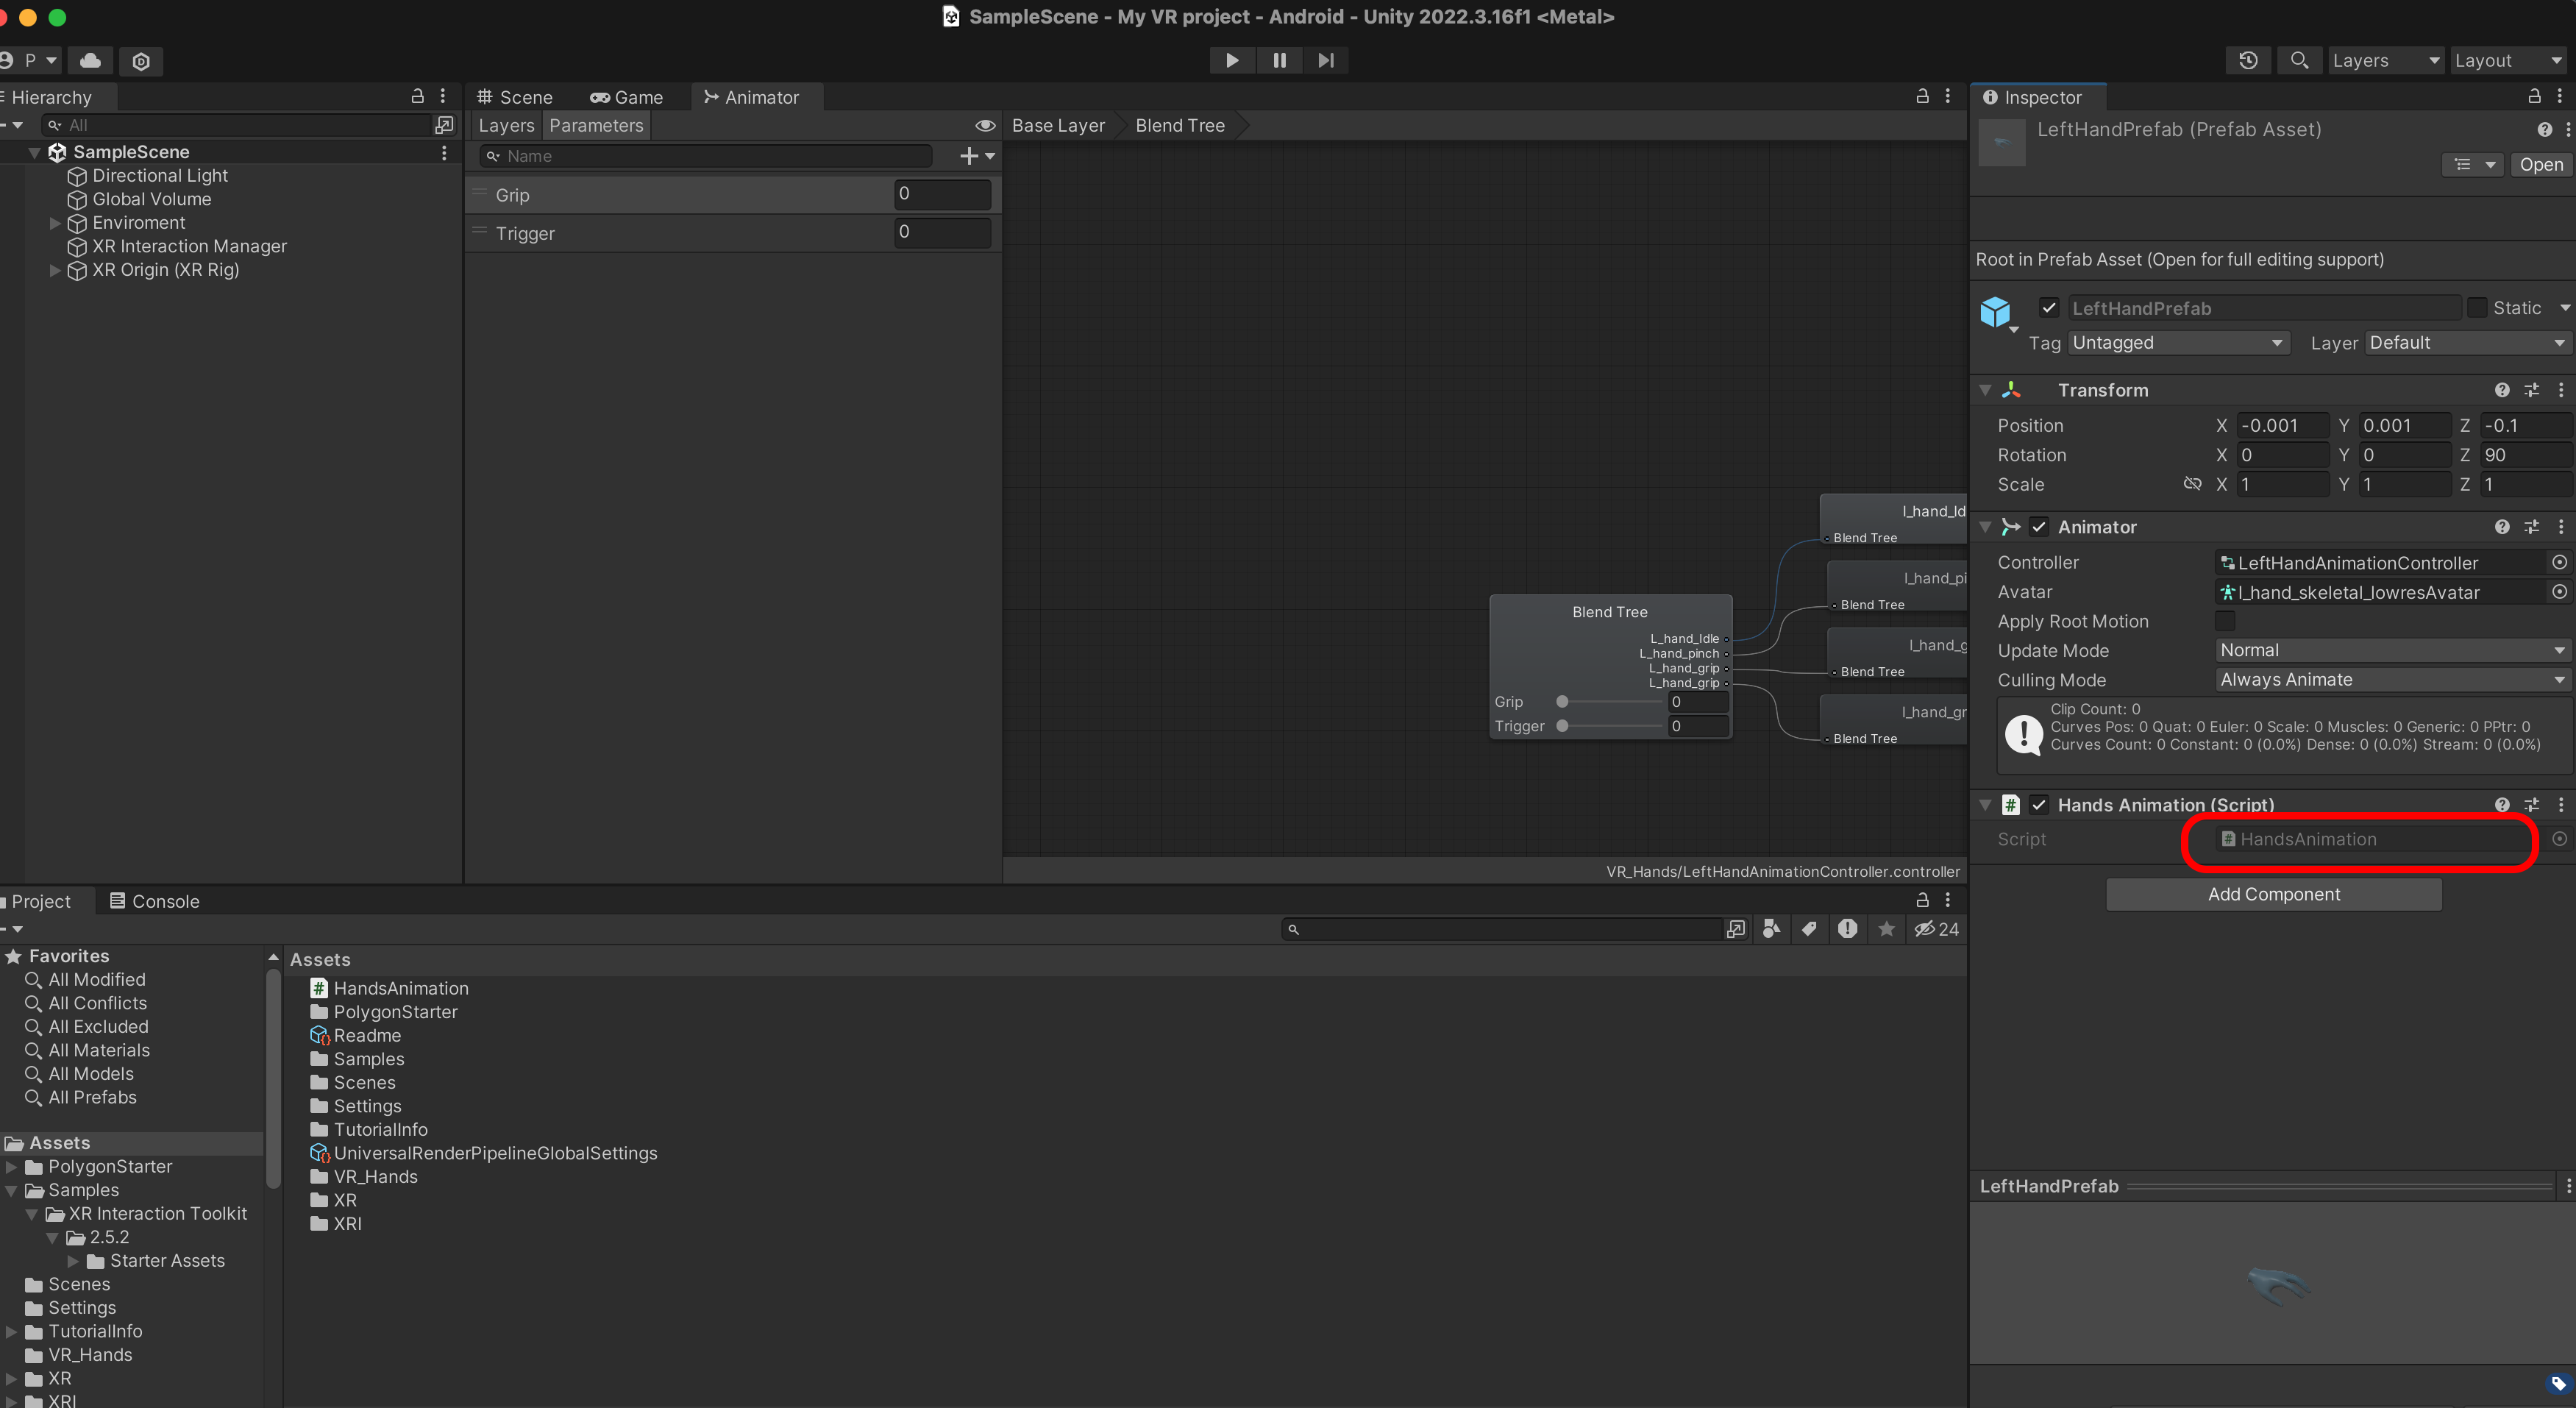Open Undo History icon in toolbar
The image size is (2576, 1408).
pos(2248,60)
